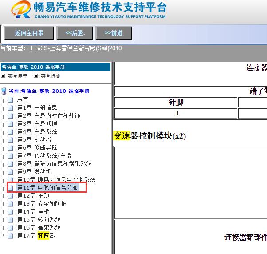Click the page icon beside 第15章 转向系统
The width and height of the screenshot is (267, 254).
pos(11,219)
